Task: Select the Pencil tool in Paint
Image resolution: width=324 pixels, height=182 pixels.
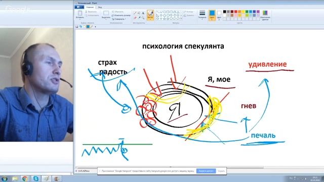Action: click(135, 13)
